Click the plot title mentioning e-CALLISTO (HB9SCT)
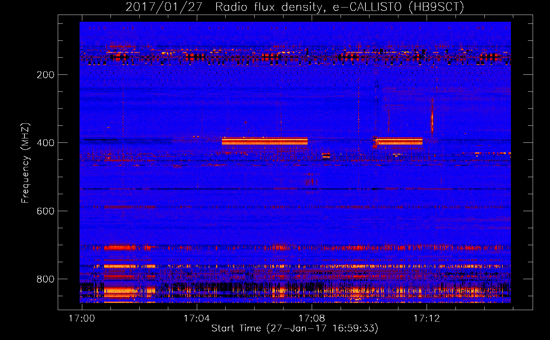This screenshot has width=550, height=340. click(x=295, y=7)
